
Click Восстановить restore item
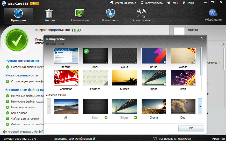[152, 3]
